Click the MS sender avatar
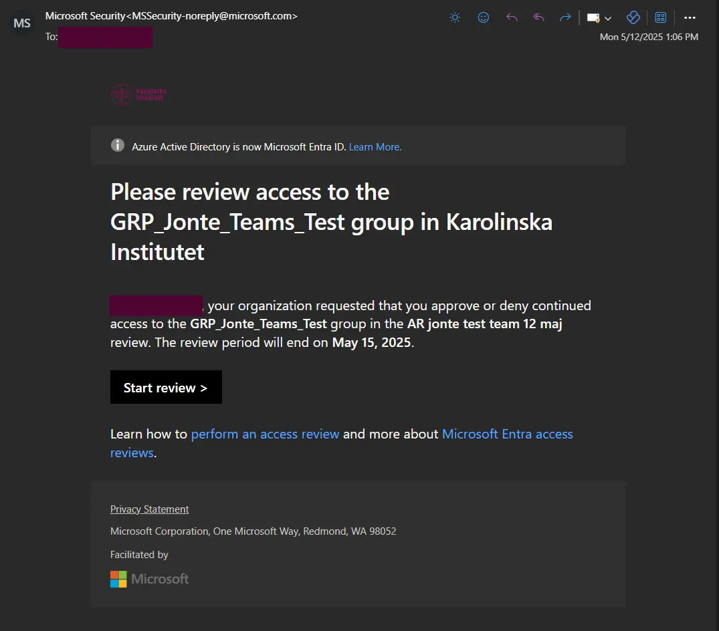The image size is (719, 631). tap(22, 23)
